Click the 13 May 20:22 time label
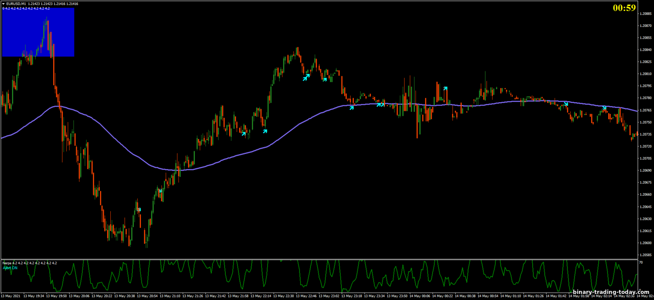 (102, 296)
